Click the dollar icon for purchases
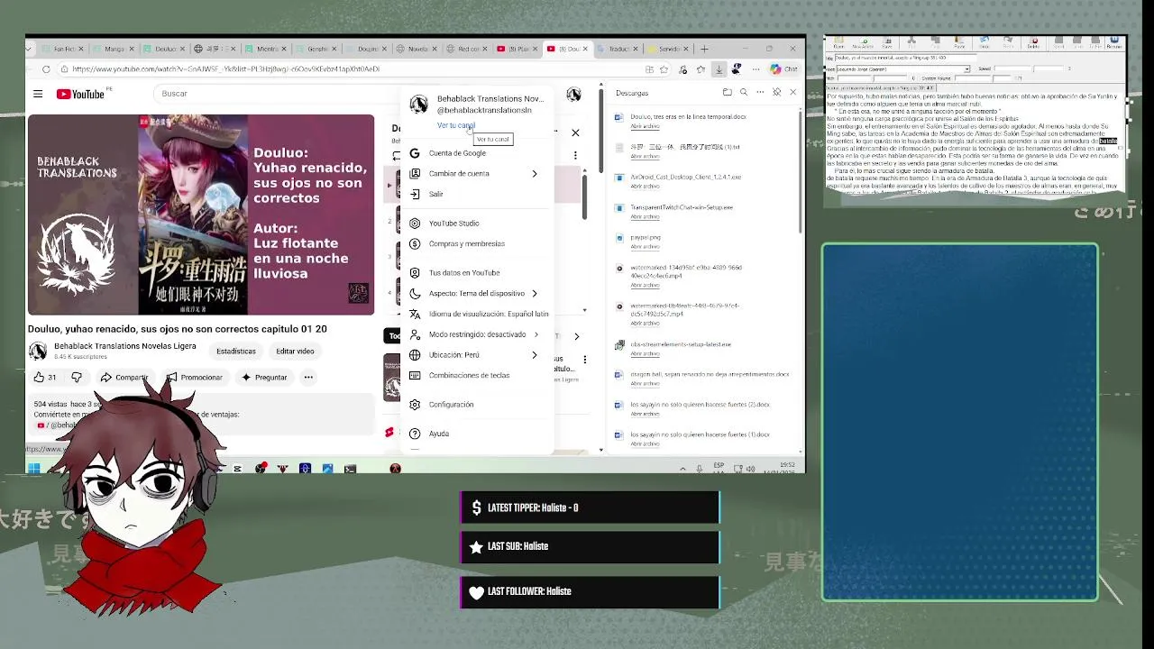The image size is (1154, 649). click(x=415, y=243)
